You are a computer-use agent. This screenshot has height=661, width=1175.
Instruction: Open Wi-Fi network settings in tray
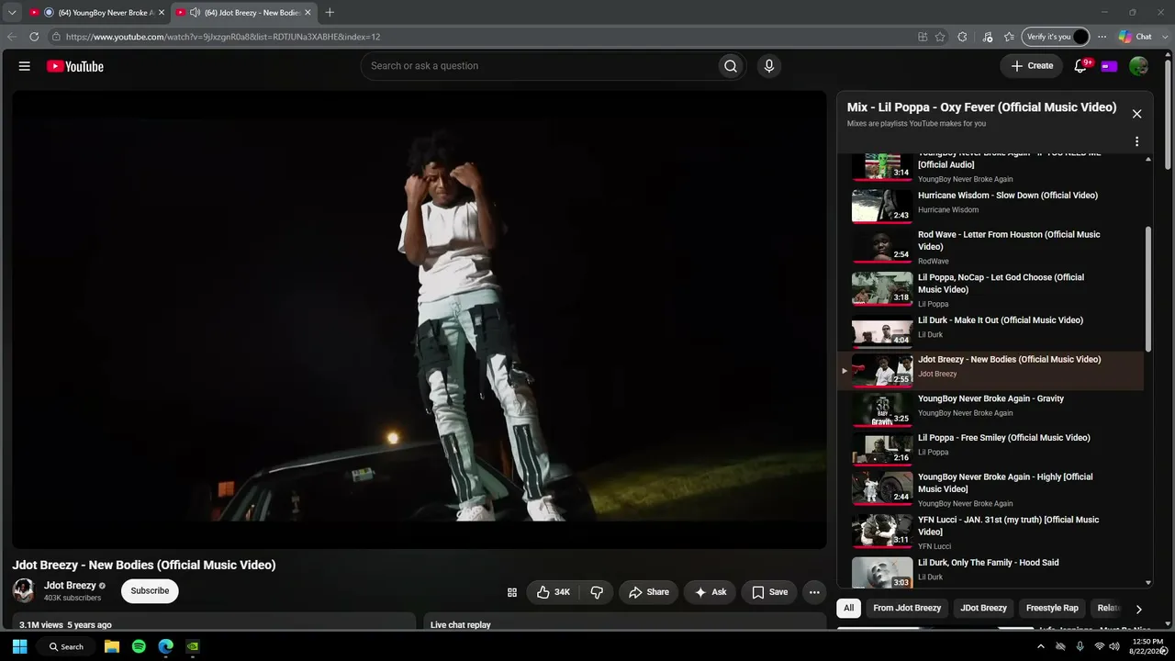(x=1099, y=646)
